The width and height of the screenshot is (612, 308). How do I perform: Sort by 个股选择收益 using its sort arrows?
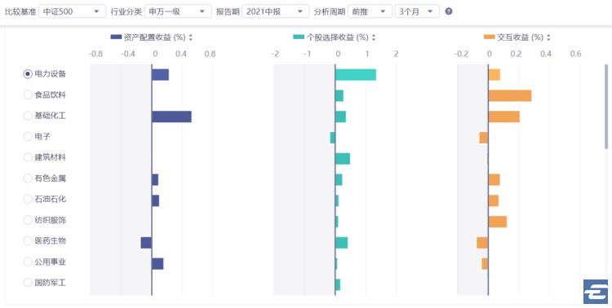[374, 37]
